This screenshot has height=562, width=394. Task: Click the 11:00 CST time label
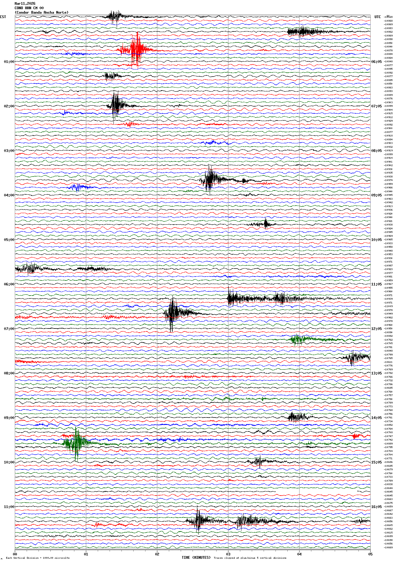tap(9, 507)
